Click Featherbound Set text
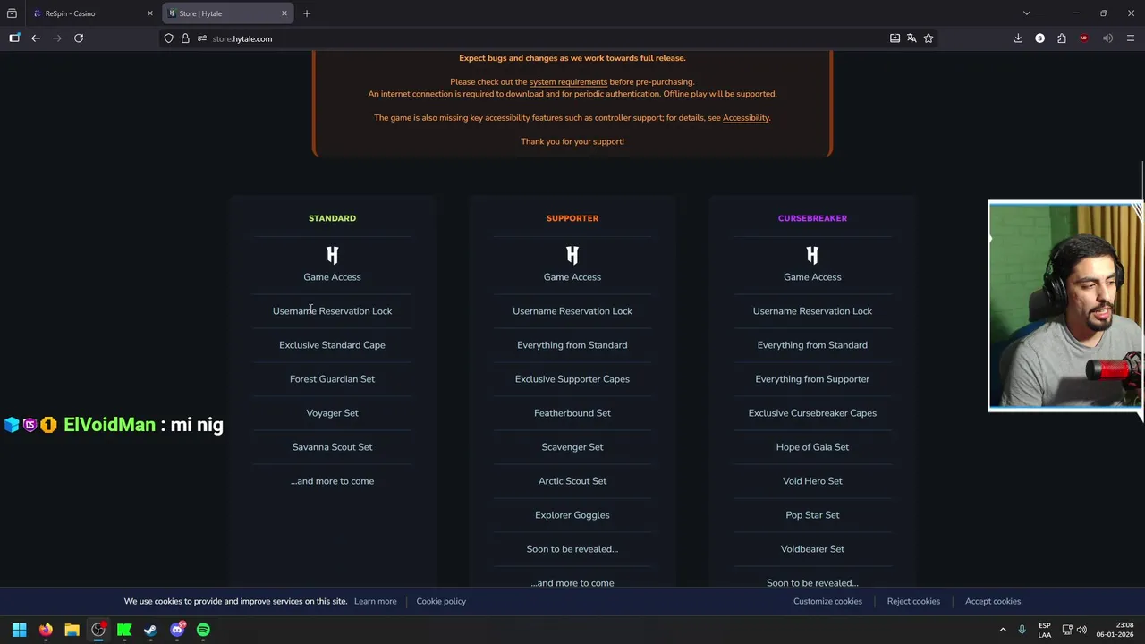Screen dimensions: 1145x644 pos(572,413)
